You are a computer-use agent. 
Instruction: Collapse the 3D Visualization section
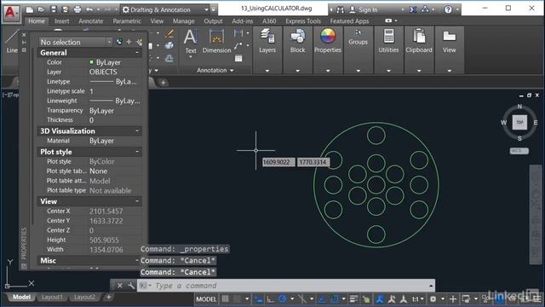click(x=137, y=130)
